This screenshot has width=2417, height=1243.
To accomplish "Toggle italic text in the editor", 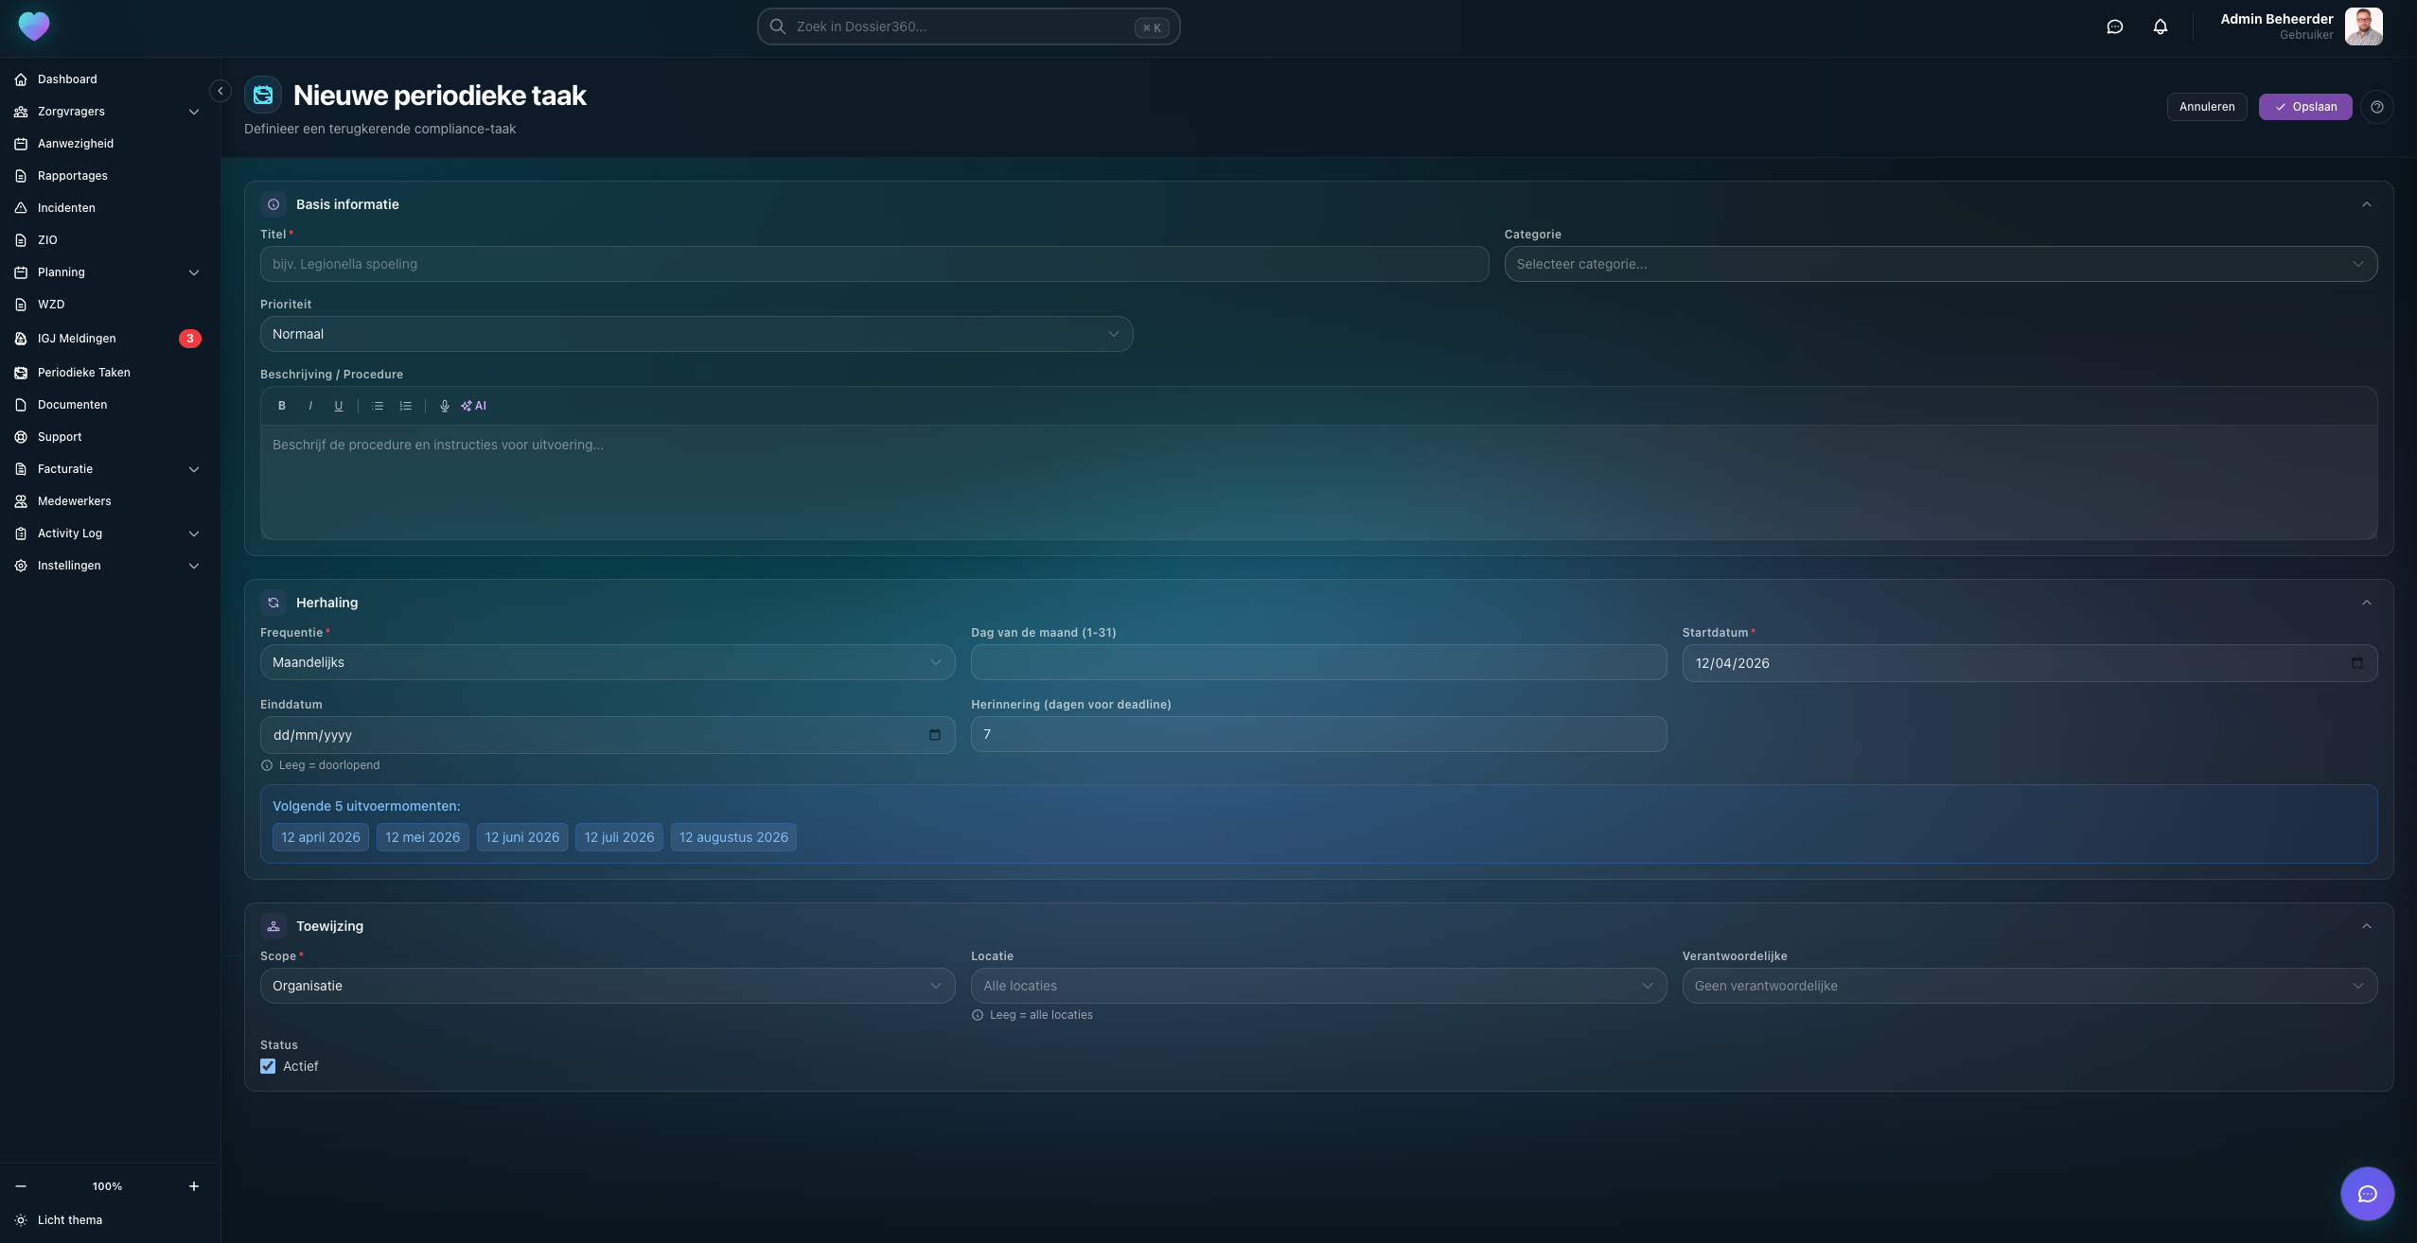I will pyautogui.click(x=309, y=406).
